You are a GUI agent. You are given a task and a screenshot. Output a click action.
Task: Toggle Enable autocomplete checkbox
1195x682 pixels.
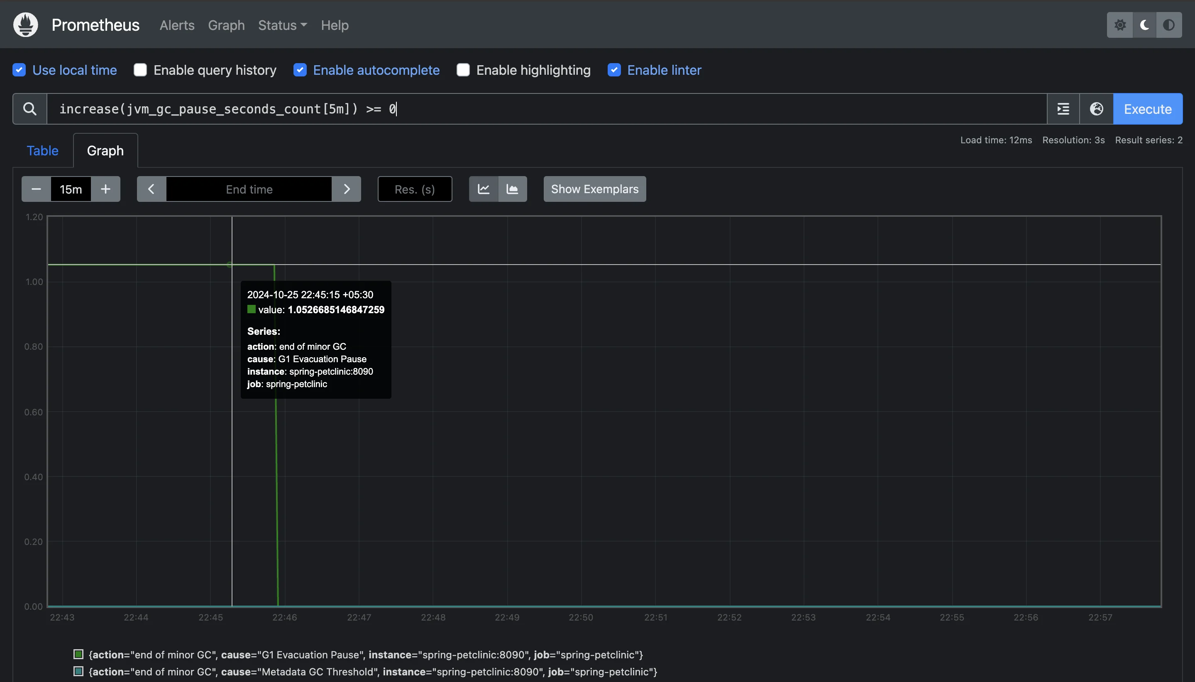(x=300, y=70)
